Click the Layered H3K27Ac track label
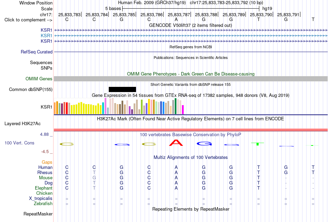Screen dimensions: 328x222 click(22, 124)
